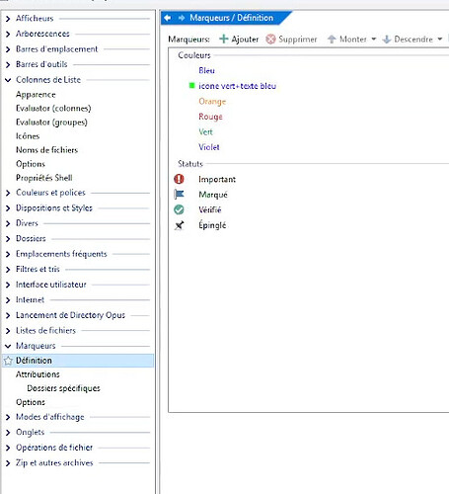Expand the Couleurs et polices section
Viewport: 449px width, 494px height.
[8, 193]
